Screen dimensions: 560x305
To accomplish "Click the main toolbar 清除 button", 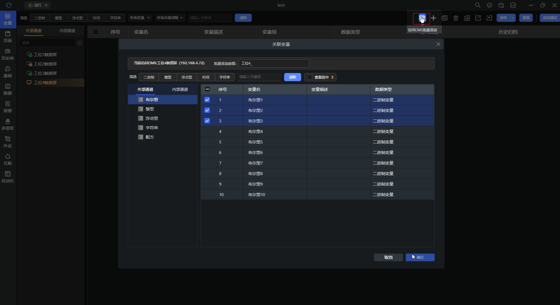I will click(x=243, y=18).
